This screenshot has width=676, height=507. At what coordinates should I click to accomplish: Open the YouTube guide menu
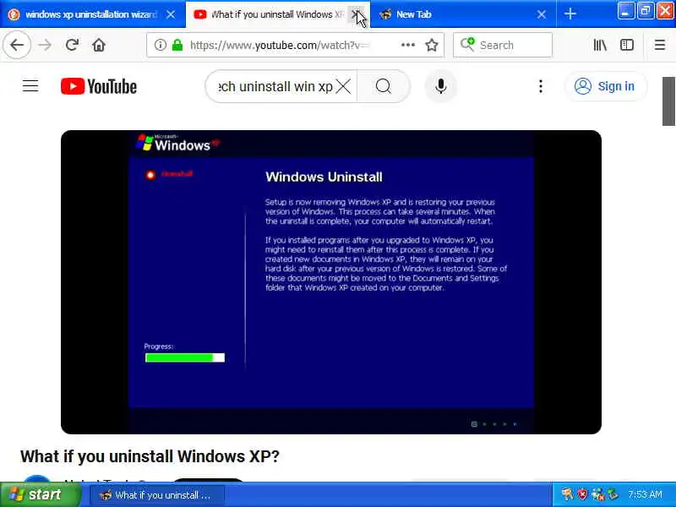pyautogui.click(x=30, y=86)
